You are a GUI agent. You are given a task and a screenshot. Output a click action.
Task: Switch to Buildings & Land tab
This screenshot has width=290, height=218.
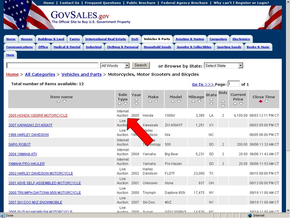tap(51, 39)
